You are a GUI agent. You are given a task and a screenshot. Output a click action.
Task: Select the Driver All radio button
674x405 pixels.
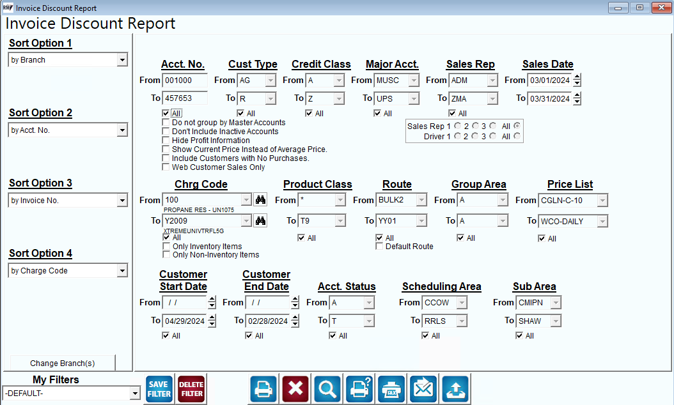(x=517, y=136)
